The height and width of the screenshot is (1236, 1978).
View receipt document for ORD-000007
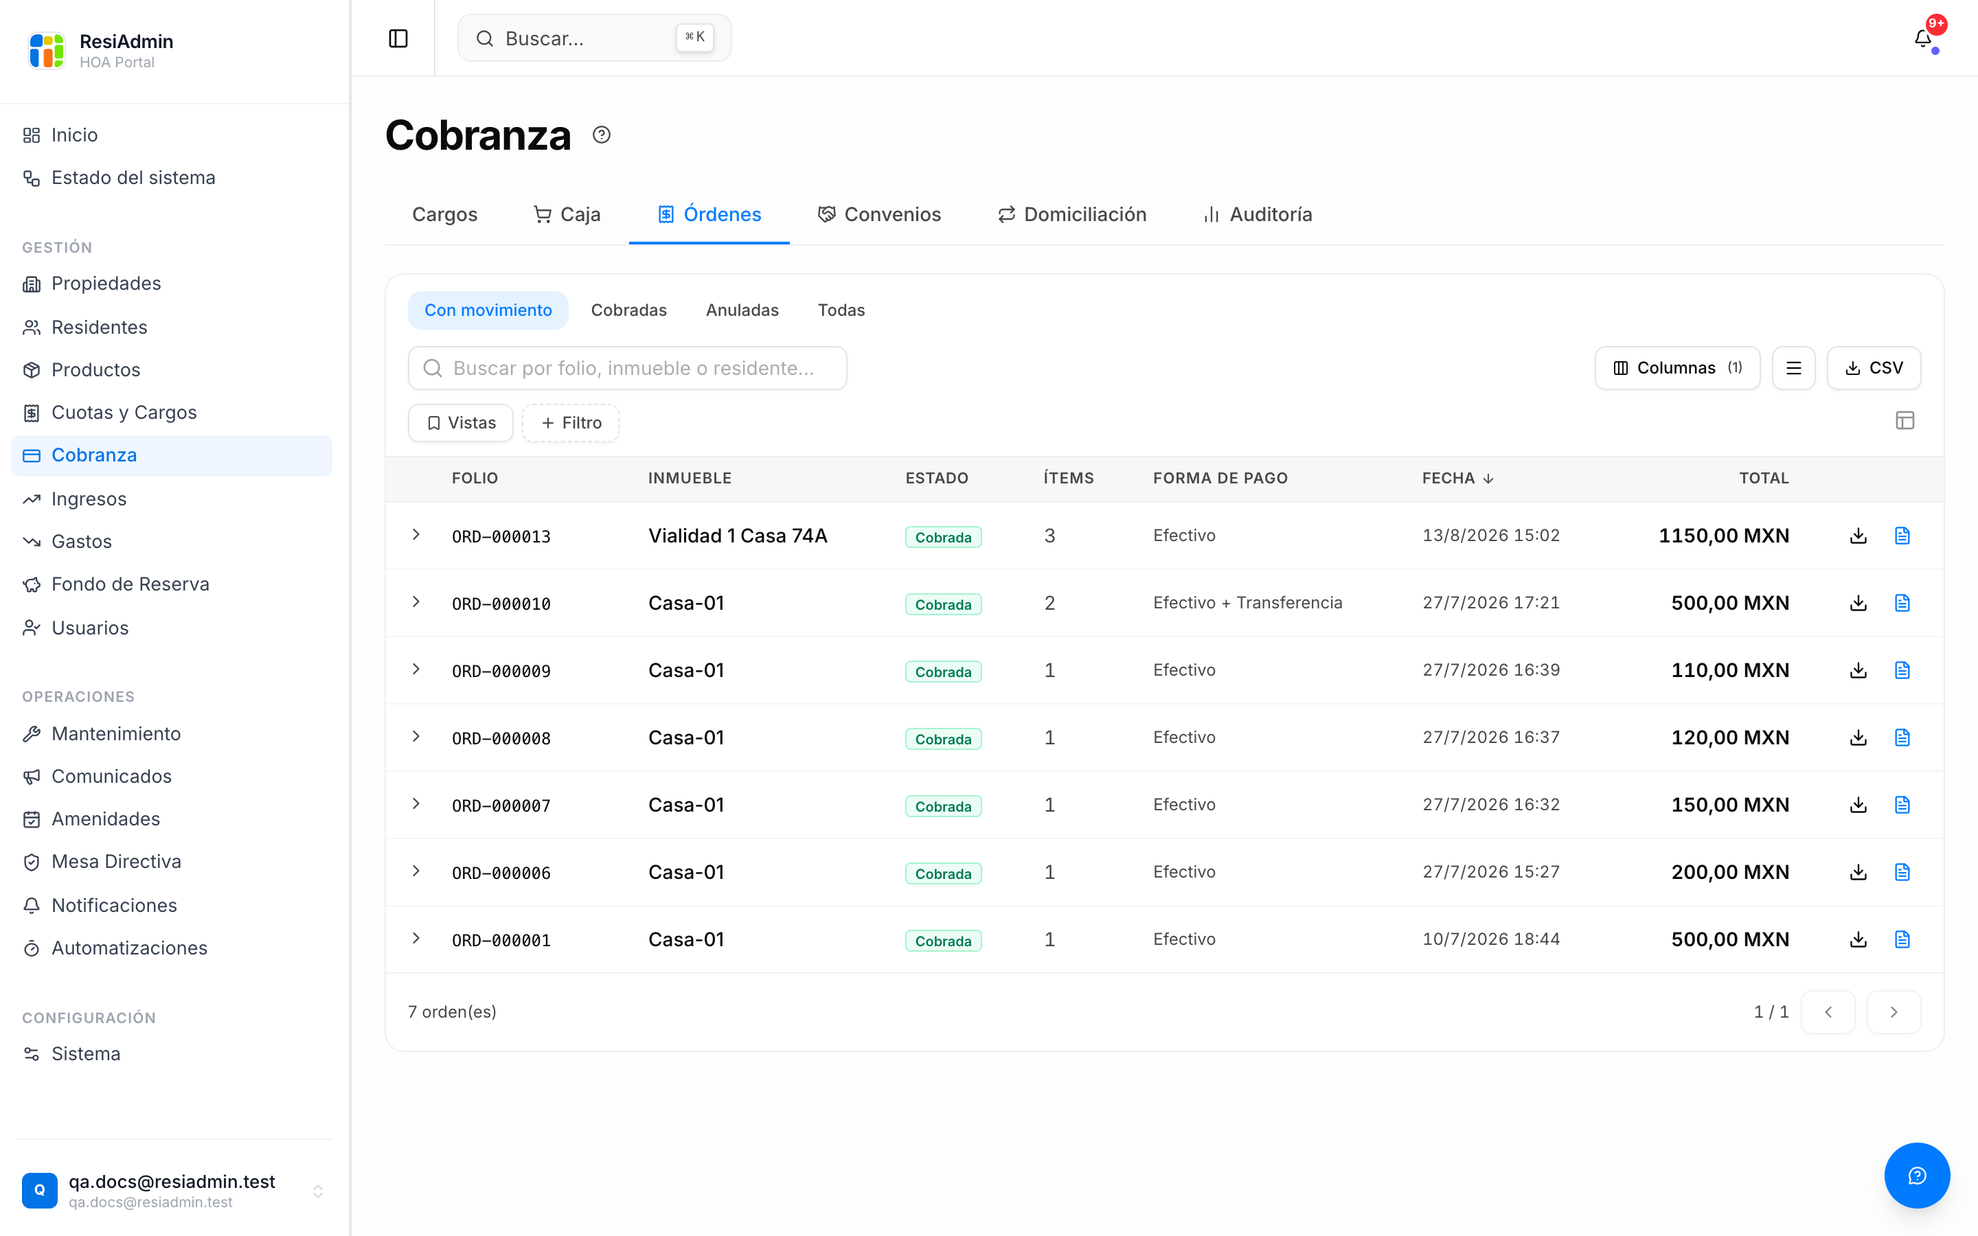point(1902,804)
